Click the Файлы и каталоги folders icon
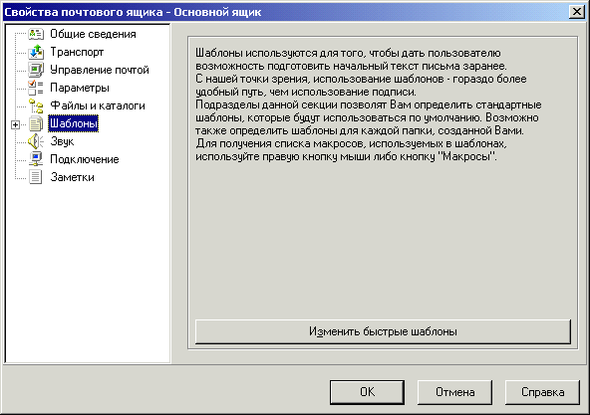This screenshot has width=590, height=415. coord(36,106)
